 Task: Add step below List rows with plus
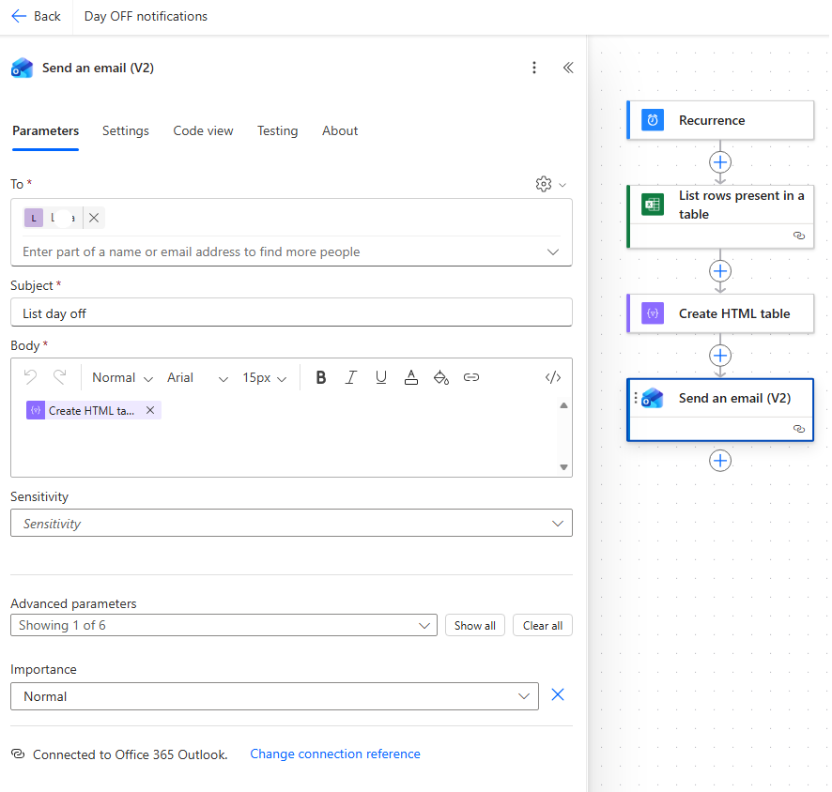tap(720, 271)
